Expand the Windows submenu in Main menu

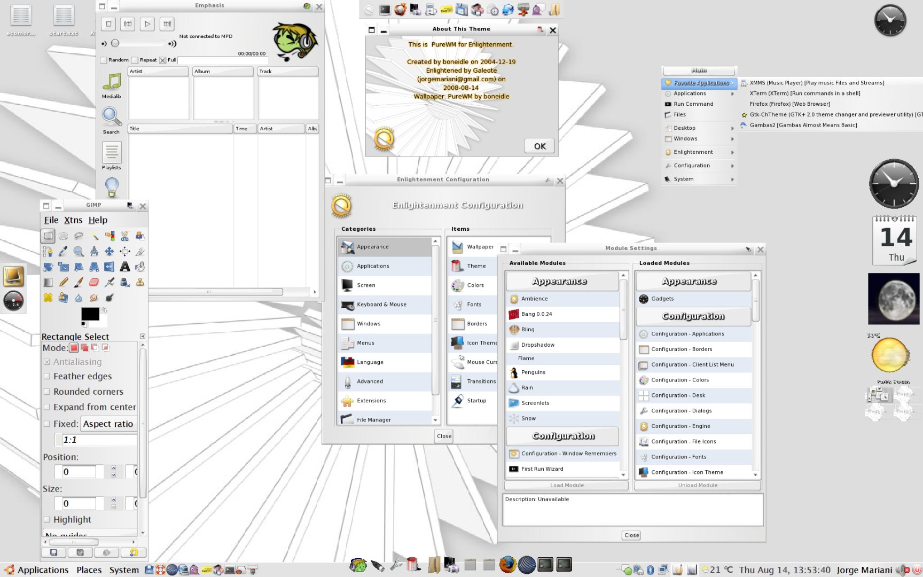click(x=700, y=139)
